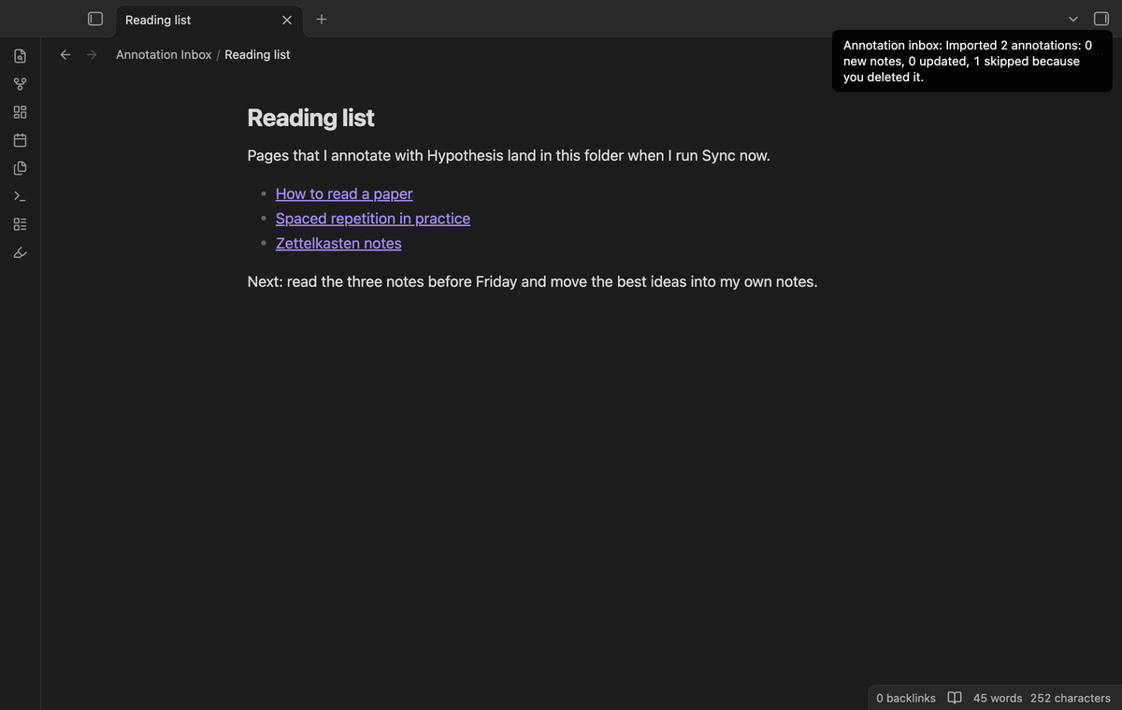1122x710 pixels.
Task: Click Annotation Inbox in the breadcrumb
Action: coord(164,54)
